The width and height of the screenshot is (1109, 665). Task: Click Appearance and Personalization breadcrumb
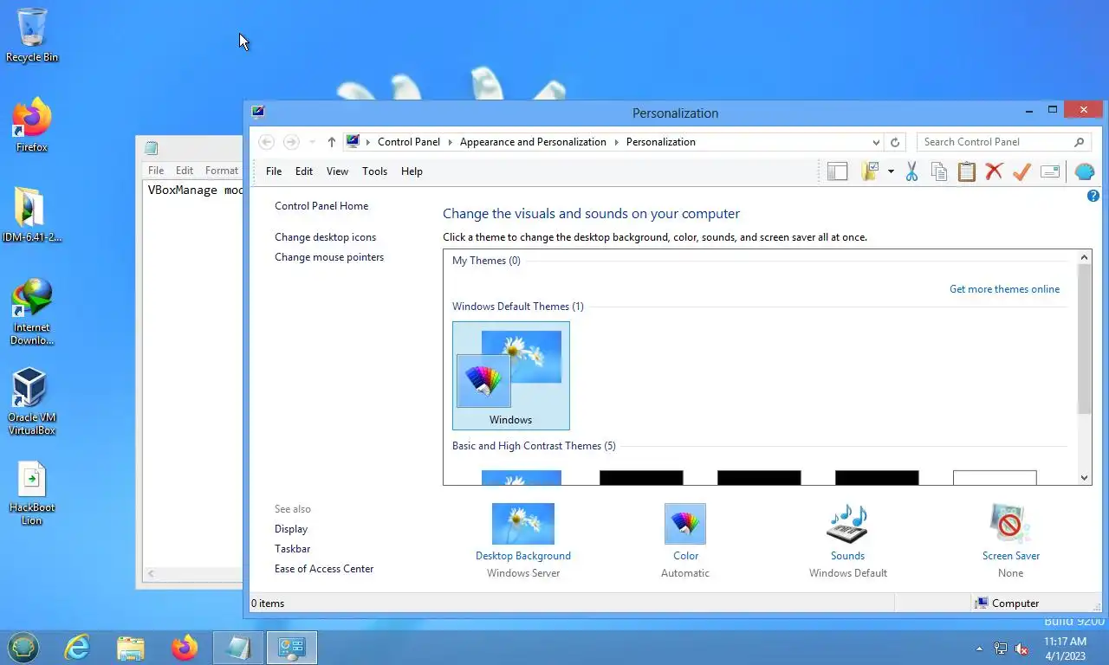coord(533,142)
